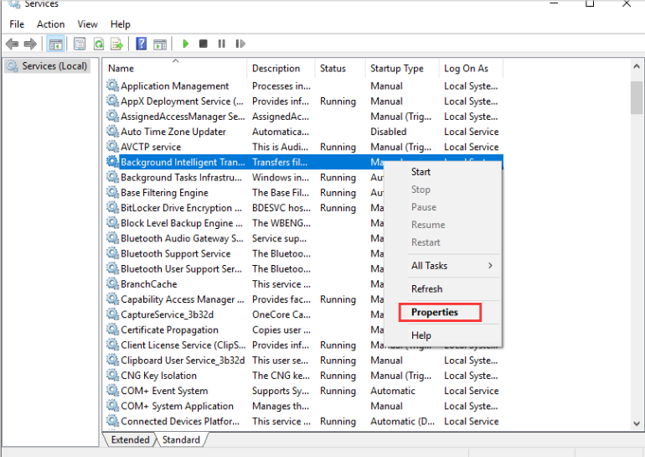Open the Action menu
The width and height of the screenshot is (645, 457).
(50, 24)
